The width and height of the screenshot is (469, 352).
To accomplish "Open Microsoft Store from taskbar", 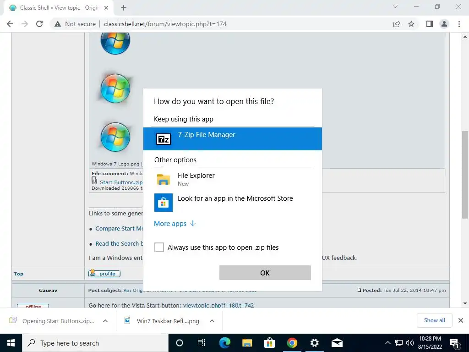I will (x=269, y=343).
